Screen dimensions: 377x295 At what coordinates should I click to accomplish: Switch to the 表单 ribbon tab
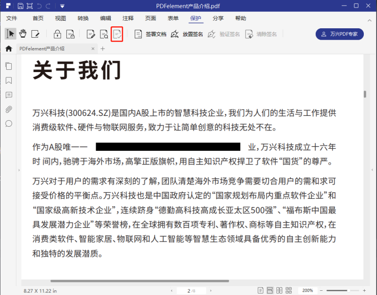pos(173,18)
